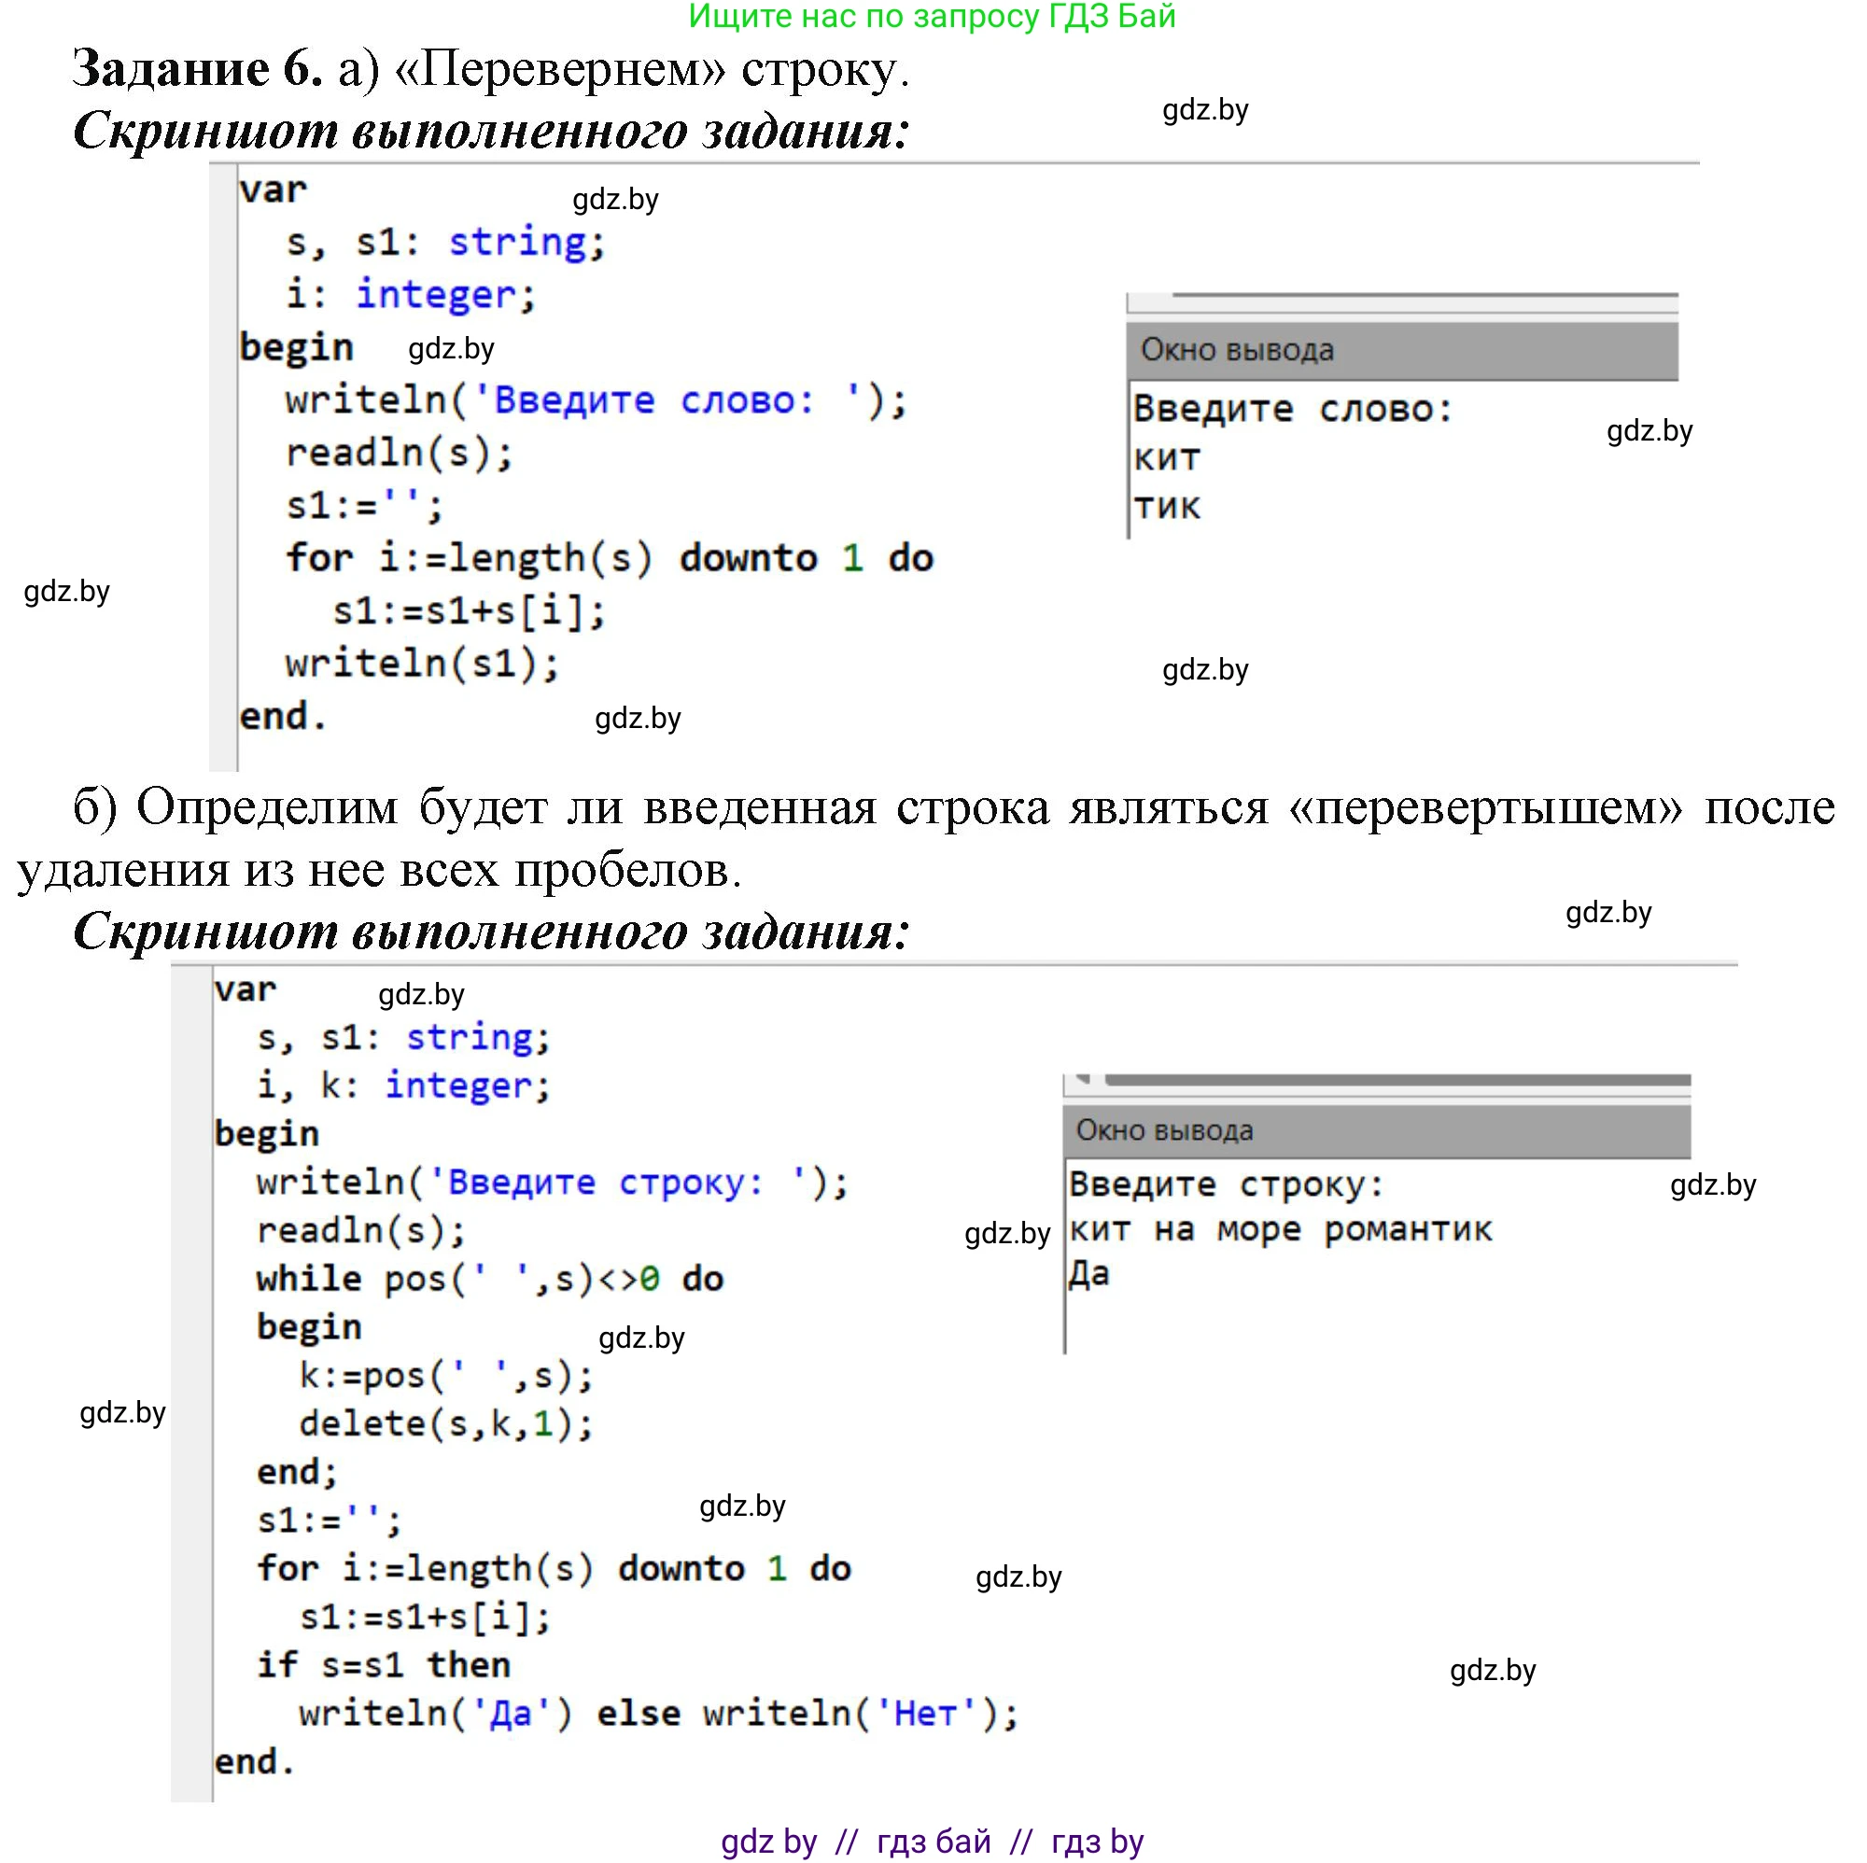Click code line 'end;' closing while loop
Screen dimensions: 1867x1863
tap(298, 1472)
